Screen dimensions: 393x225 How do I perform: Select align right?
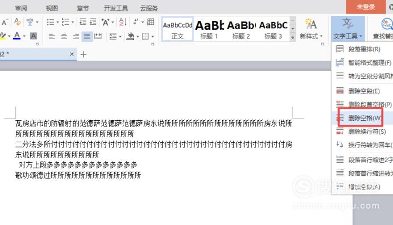click(x=76, y=36)
